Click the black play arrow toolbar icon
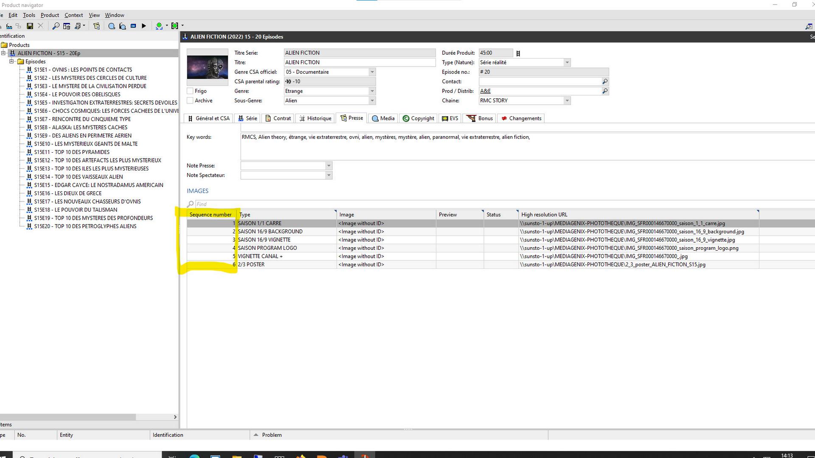The height and width of the screenshot is (458, 815). (144, 26)
